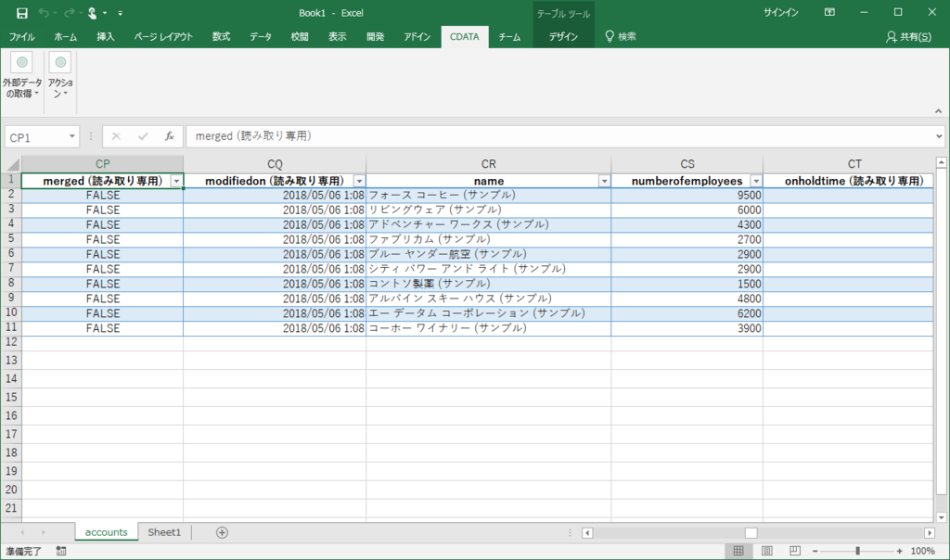This screenshot has width=950, height=560.
Task: Open the デザイン table tools tab
Action: coord(563,37)
